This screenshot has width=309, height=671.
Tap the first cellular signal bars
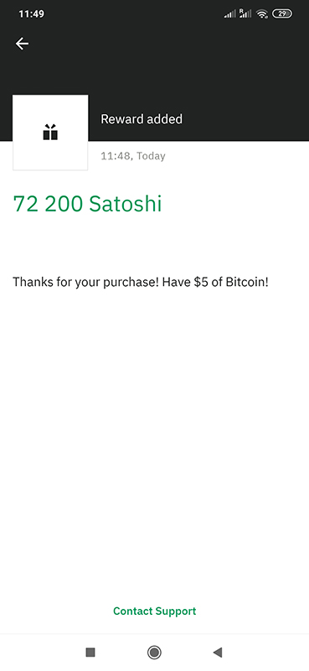(230, 14)
